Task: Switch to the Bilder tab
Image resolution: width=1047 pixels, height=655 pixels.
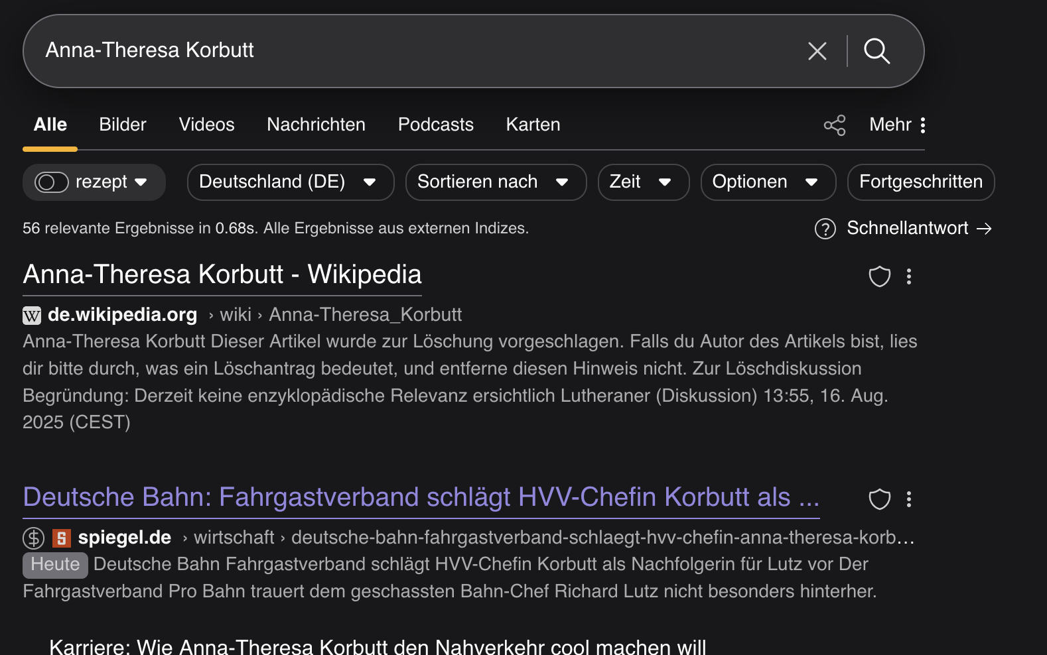Action: click(123, 125)
